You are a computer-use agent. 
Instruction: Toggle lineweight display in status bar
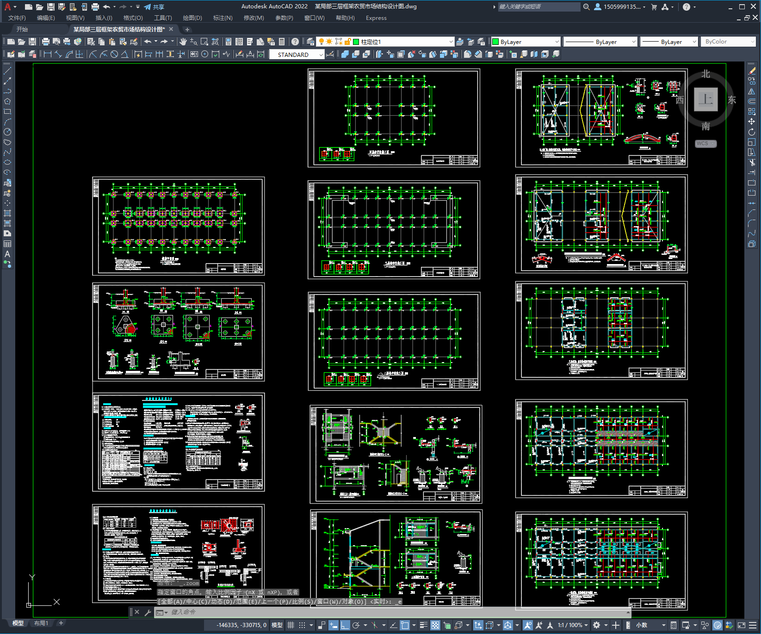424,625
